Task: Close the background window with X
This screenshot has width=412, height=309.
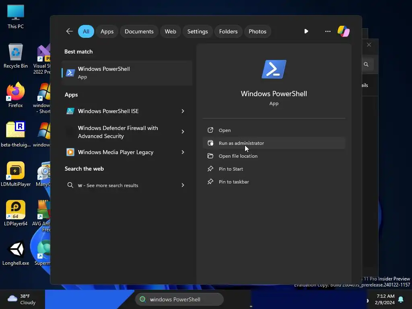Action: tap(369, 45)
